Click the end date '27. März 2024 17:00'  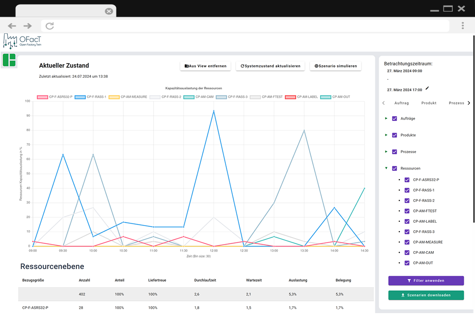point(404,90)
